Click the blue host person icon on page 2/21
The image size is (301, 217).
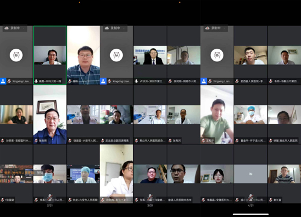point(3,81)
